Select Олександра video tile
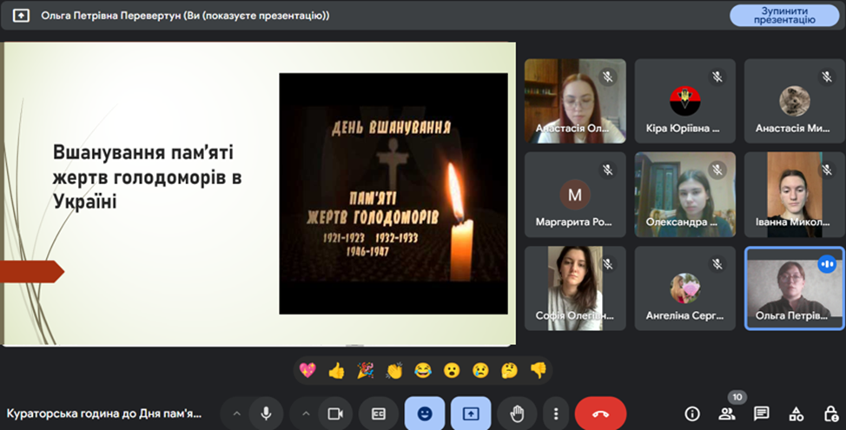Viewport: 846px width, 430px height. click(x=684, y=195)
